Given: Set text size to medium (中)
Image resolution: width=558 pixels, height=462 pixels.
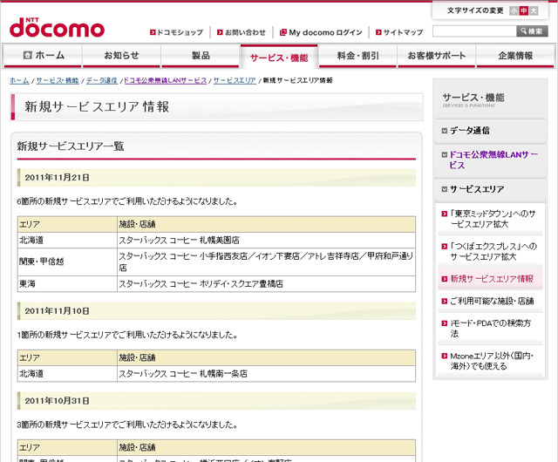Looking at the screenshot, I should [x=523, y=10].
